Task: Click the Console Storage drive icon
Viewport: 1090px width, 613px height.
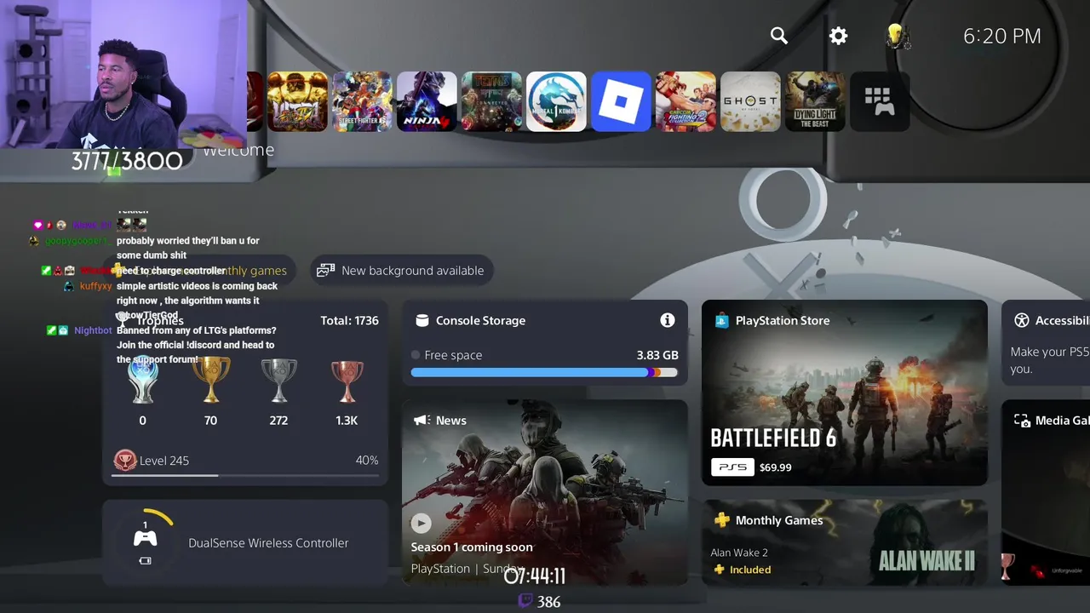Action: [x=422, y=320]
